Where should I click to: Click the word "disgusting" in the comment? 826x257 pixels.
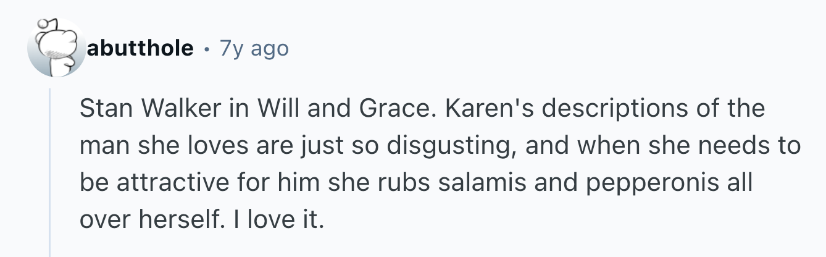(444, 146)
